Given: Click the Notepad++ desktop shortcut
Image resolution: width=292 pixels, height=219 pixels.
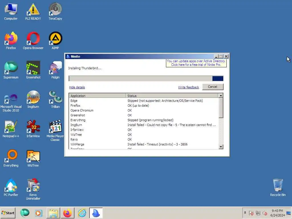Looking at the screenshot, I should pyautogui.click(x=11, y=129).
